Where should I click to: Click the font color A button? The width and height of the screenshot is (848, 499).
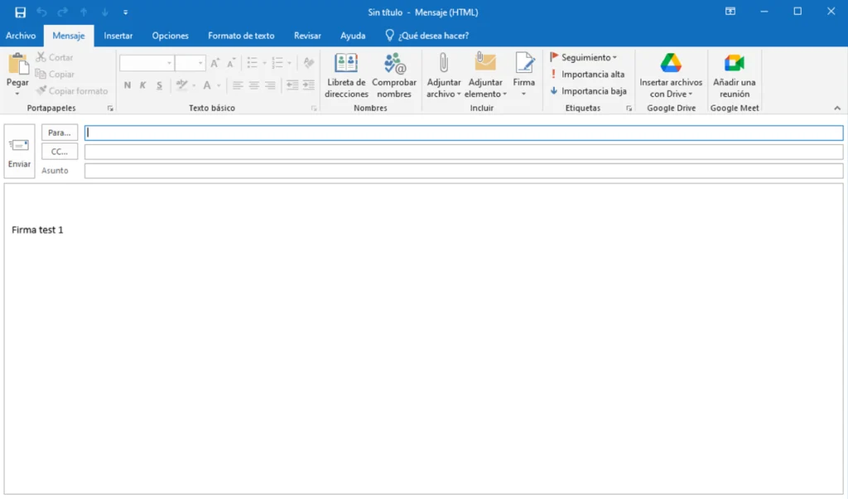[208, 85]
